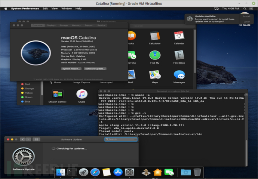Click the System Report button

(x=71, y=69)
